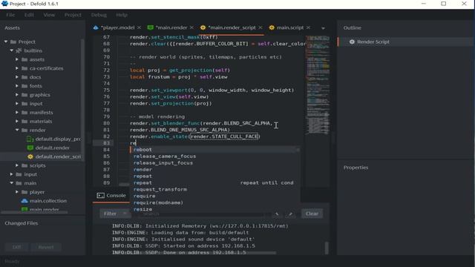Click the main.render_script tab's gear icon
Image resolution: width=475 pixels, height=267 pixels.
(203, 27)
